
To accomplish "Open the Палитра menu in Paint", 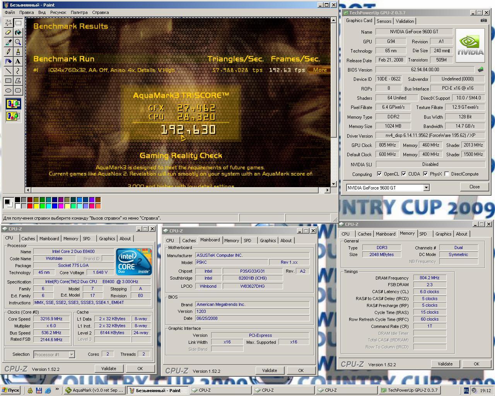I will [79, 12].
